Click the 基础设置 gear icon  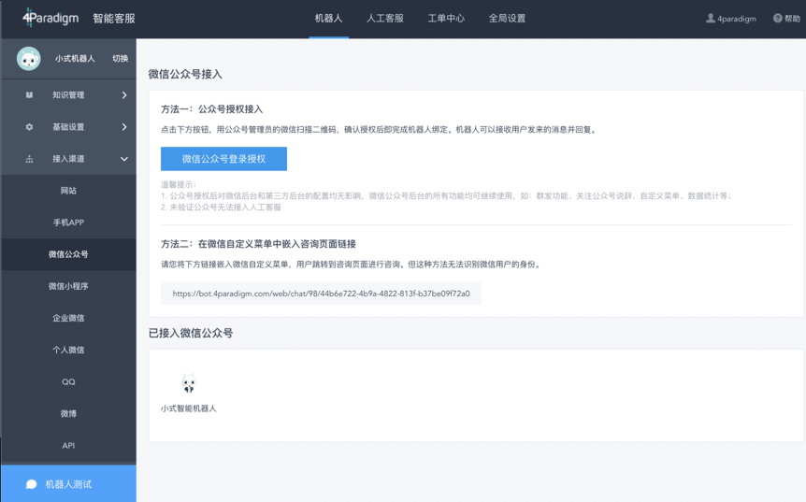(x=29, y=127)
